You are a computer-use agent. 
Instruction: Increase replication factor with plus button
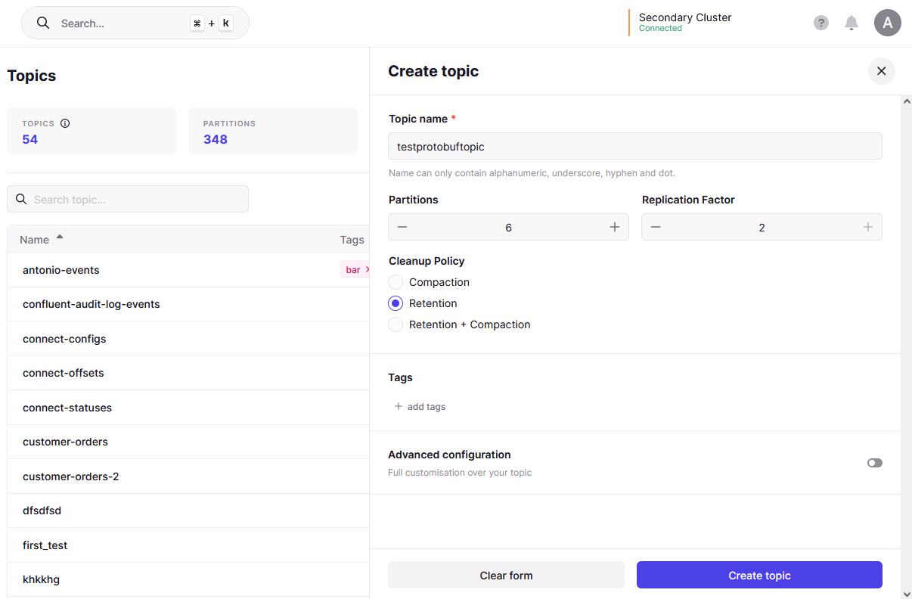[868, 228]
